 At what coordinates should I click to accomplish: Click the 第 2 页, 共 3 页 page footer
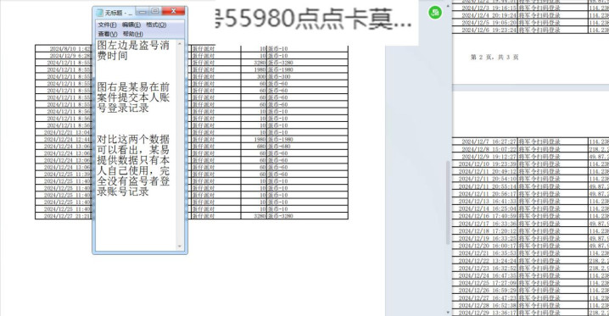tap(494, 57)
